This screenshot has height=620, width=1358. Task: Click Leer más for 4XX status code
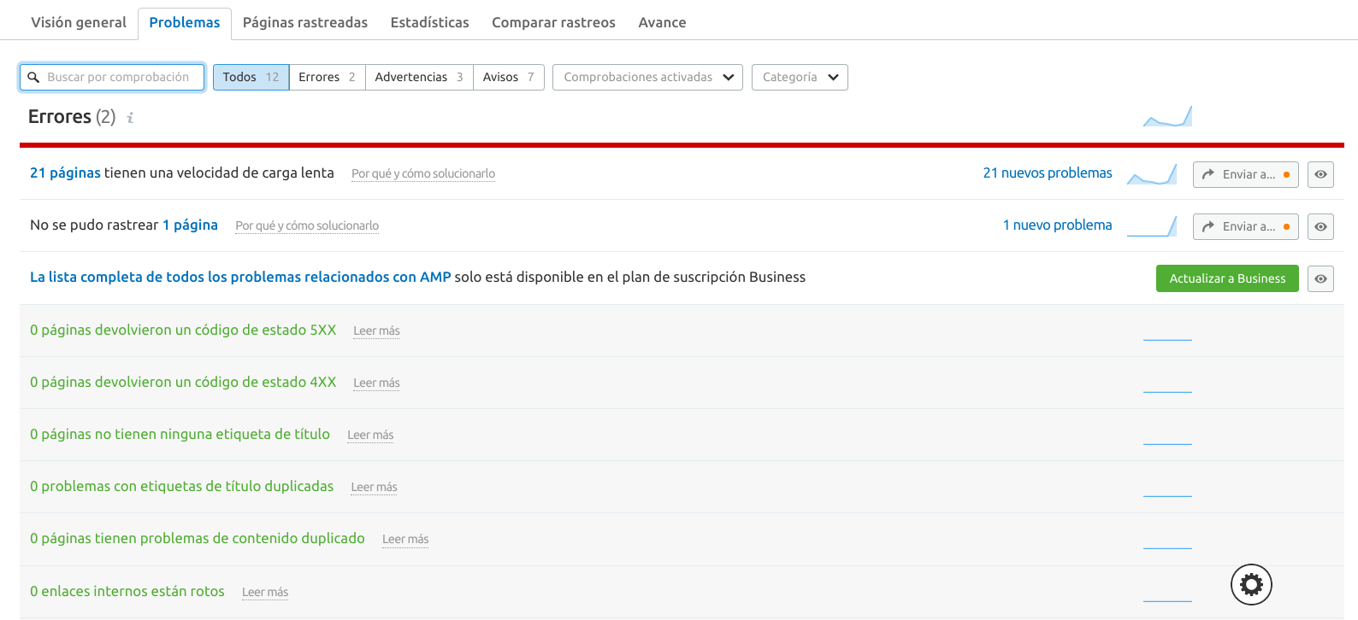pos(376,383)
